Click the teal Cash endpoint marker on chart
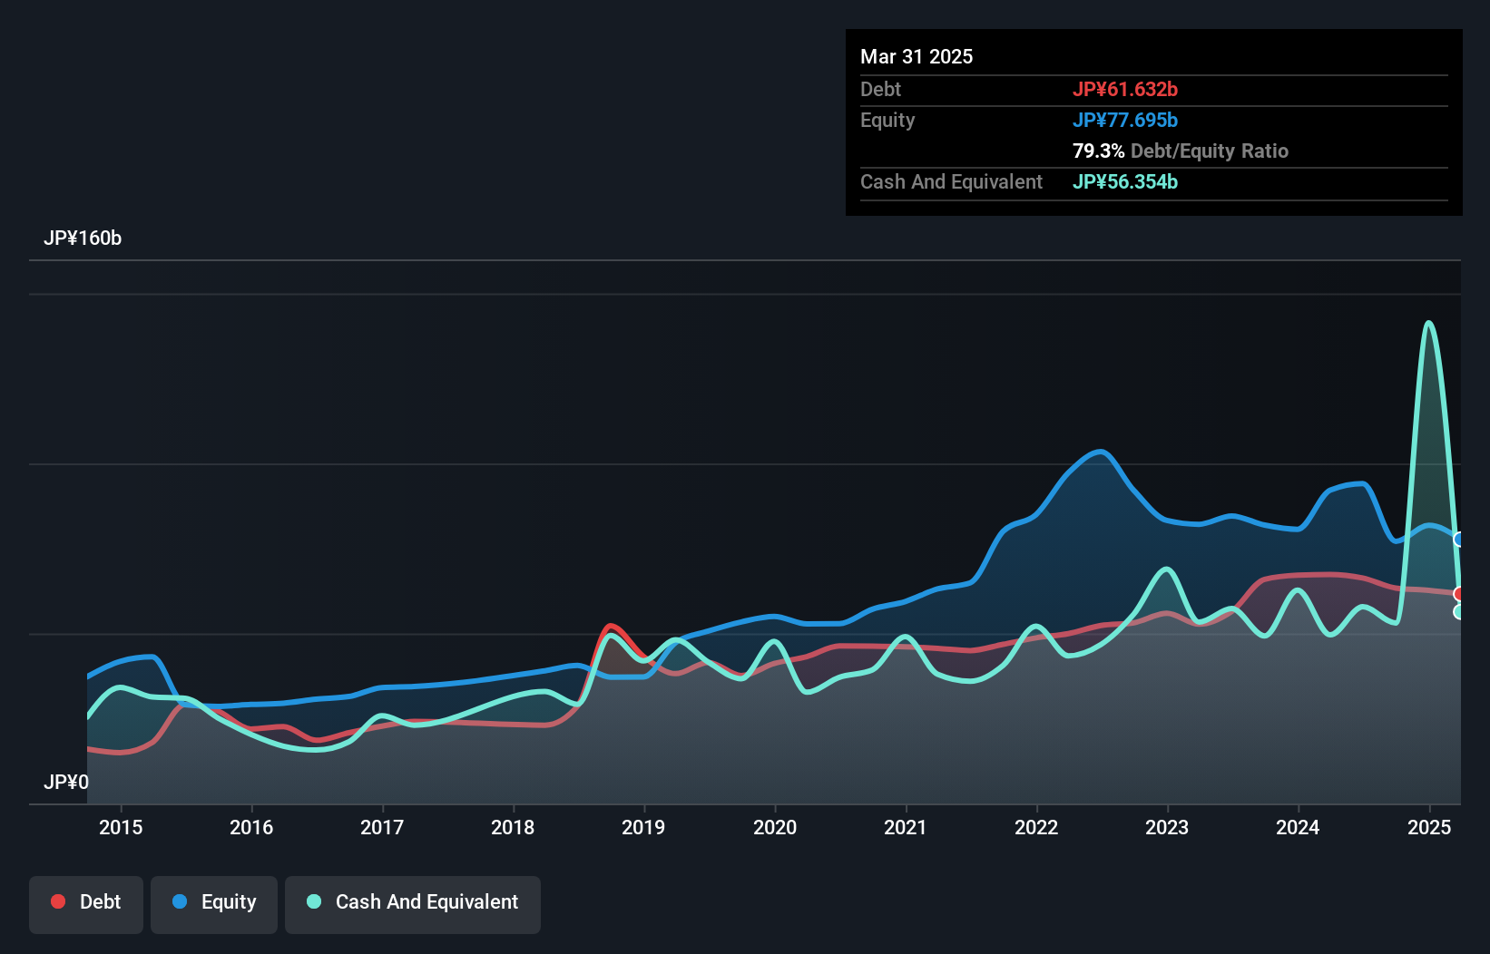1490x954 pixels. pos(1459,612)
